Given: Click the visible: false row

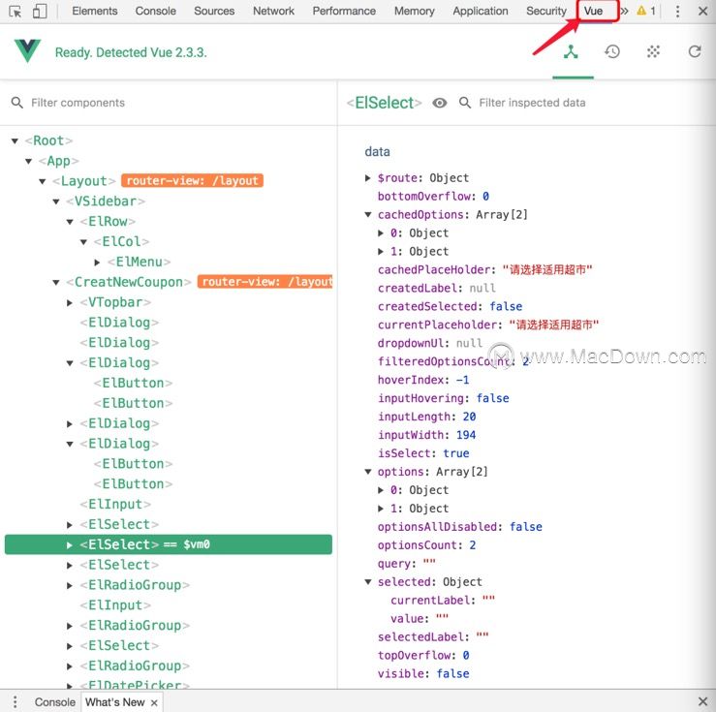Looking at the screenshot, I should point(423,673).
